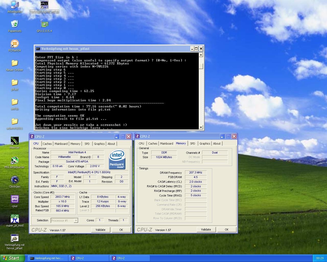Expand the Processor #1 selection dropdown
The width and height of the screenshot is (327, 262).
pyautogui.click(x=76, y=220)
